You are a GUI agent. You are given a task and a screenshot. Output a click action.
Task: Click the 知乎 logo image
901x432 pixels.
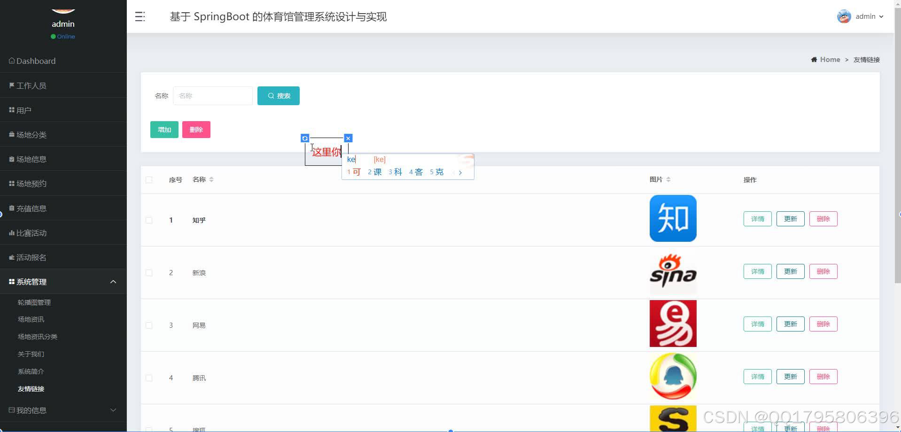[x=673, y=218]
